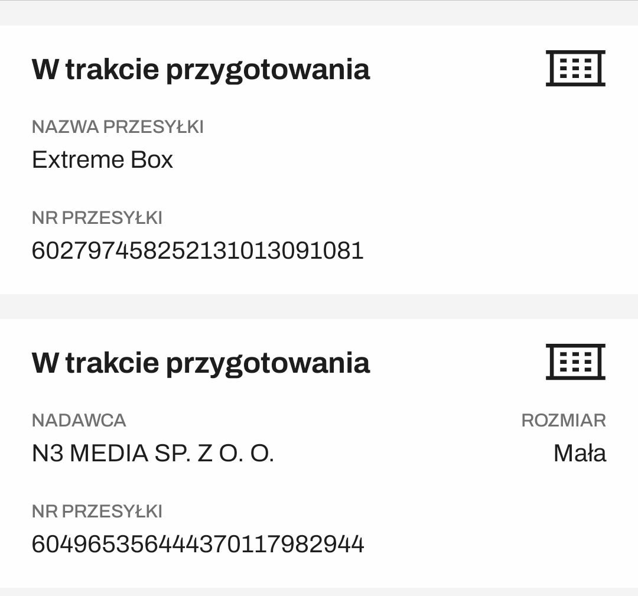The width and height of the screenshot is (638, 596).
Task: Tap sender name N3 MEDIA SP. Z O. O.
Action: pyautogui.click(x=152, y=454)
